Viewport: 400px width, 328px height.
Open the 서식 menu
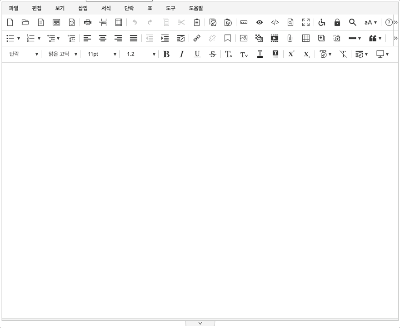coord(106,8)
